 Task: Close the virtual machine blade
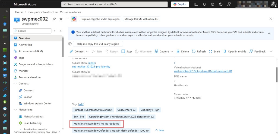270,19
